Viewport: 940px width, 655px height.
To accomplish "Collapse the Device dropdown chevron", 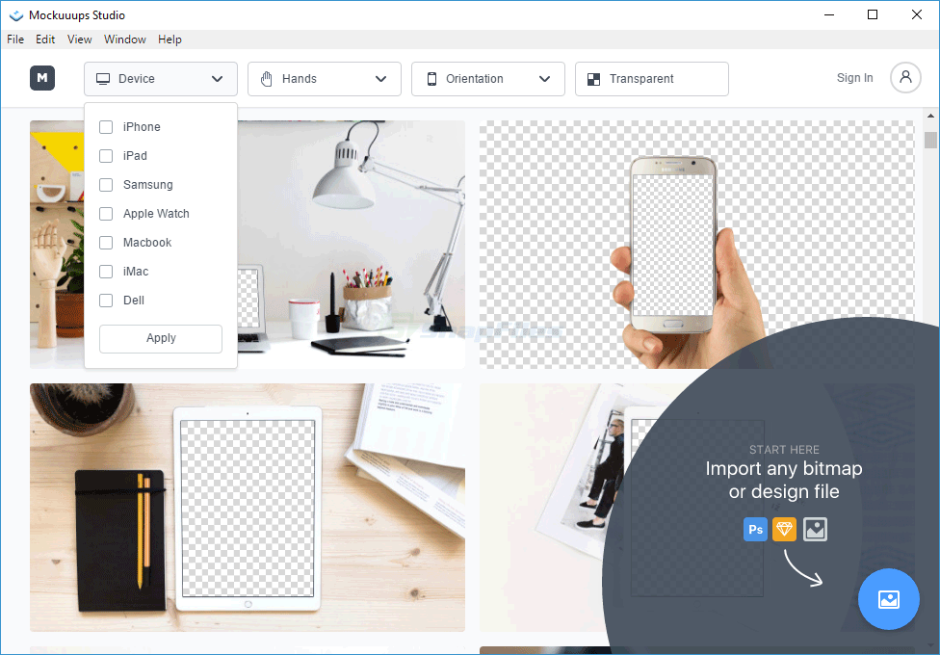I will coord(217,79).
